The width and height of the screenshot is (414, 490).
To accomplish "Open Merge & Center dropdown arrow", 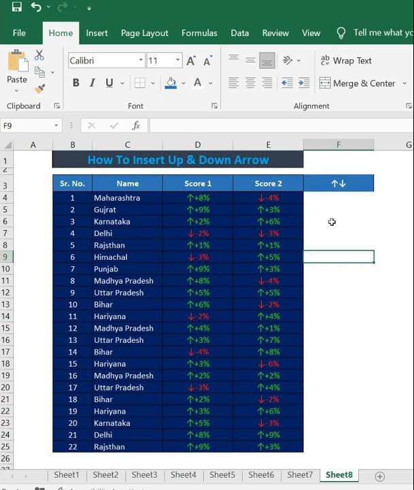I will click(x=404, y=83).
